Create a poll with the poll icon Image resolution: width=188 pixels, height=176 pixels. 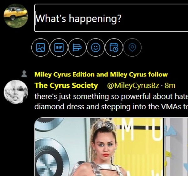click(x=77, y=48)
